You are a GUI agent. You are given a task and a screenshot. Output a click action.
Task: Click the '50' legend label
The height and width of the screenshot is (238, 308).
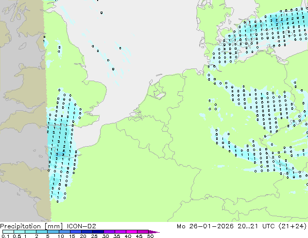[x=151, y=236]
